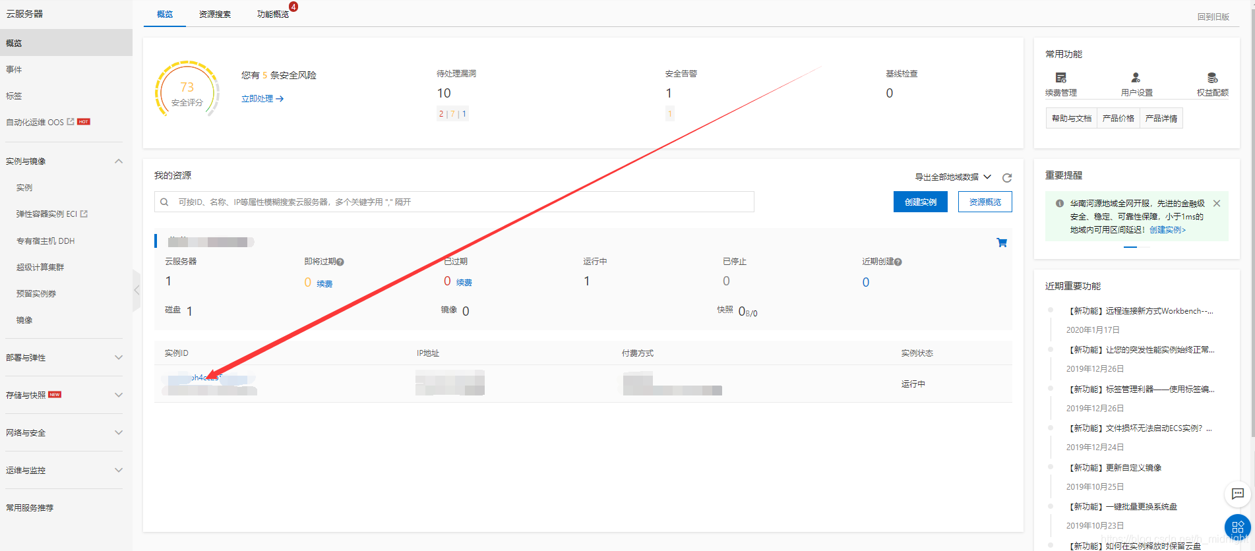The image size is (1255, 551).
Task: Switch to the 概览 tab
Action: [165, 14]
